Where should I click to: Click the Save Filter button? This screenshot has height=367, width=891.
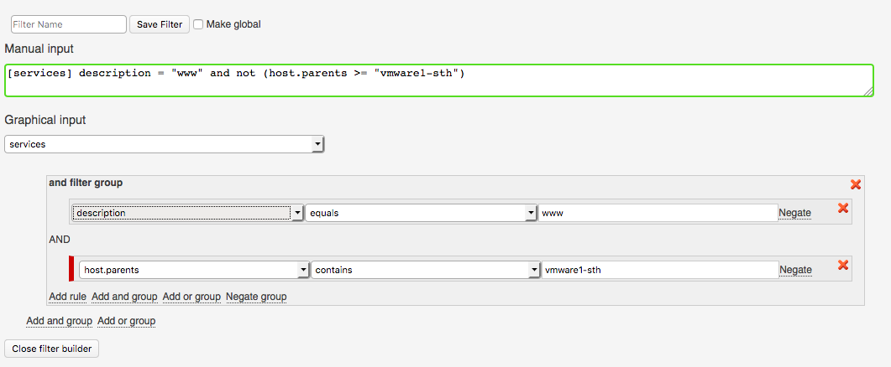[160, 24]
